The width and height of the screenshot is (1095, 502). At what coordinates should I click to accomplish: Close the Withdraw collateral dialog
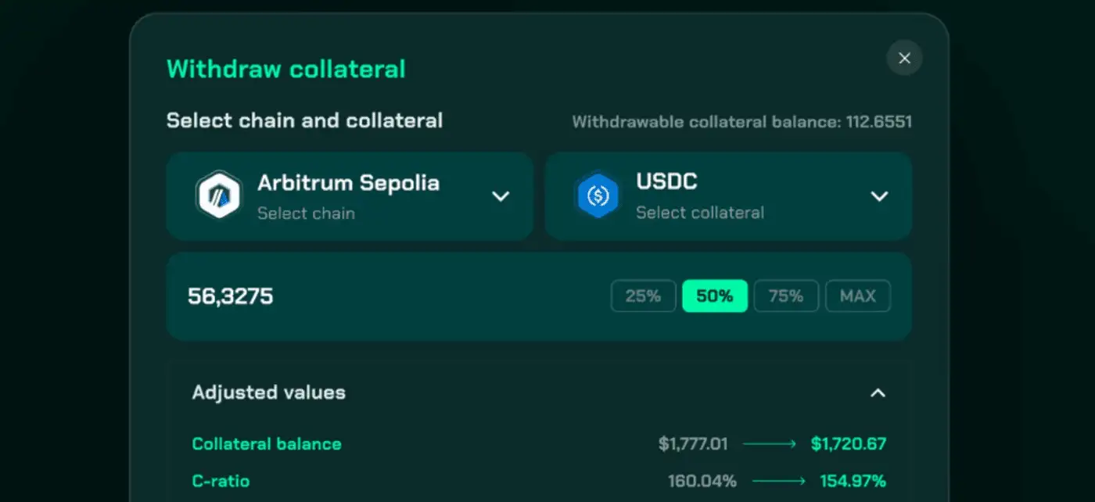(x=905, y=58)
